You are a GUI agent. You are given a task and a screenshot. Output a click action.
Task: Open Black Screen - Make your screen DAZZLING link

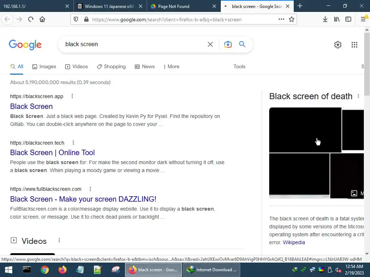click(x=83, y=199)
